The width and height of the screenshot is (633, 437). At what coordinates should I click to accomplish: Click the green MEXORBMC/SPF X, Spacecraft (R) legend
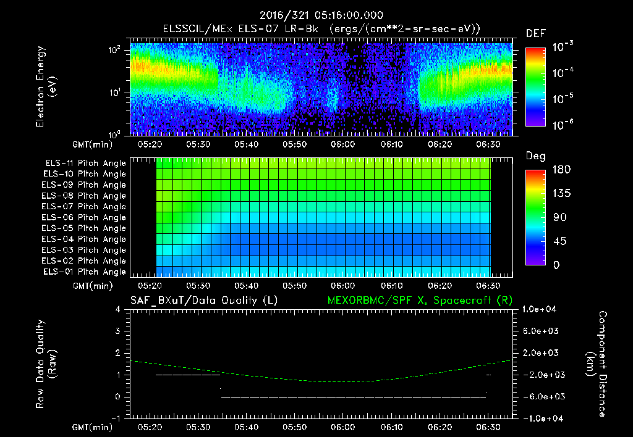tap(420, 301)
